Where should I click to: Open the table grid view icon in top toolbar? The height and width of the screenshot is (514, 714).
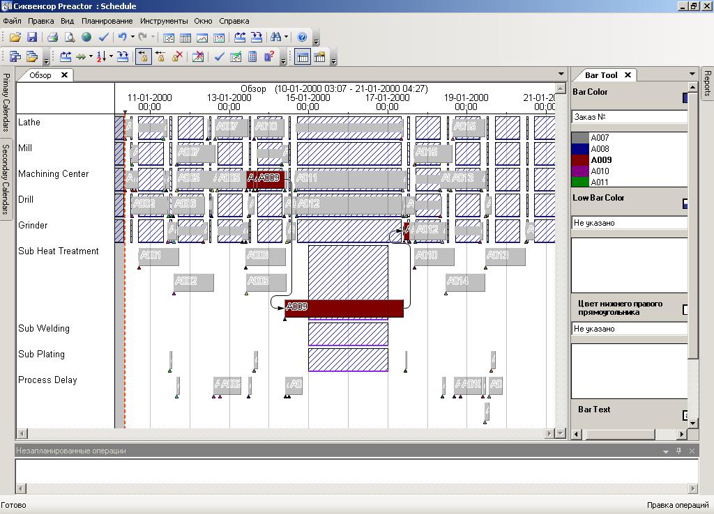(x=185, y=38)
